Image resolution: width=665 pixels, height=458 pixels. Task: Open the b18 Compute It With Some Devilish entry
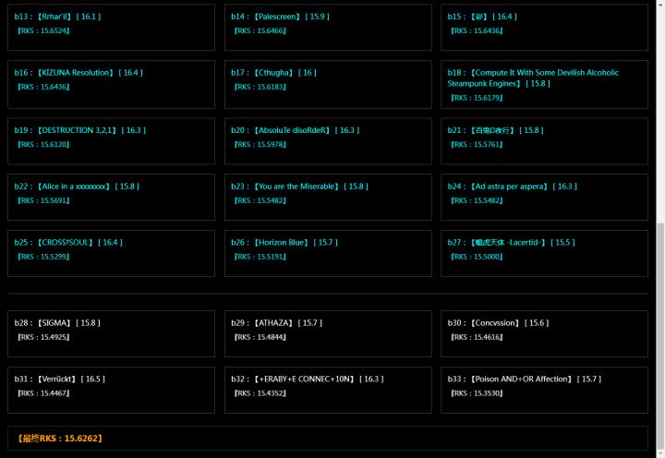(x=545, y=84)
